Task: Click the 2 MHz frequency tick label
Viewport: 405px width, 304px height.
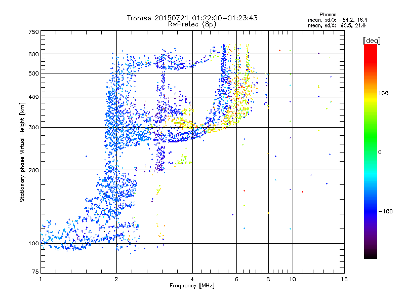Action: [x=116, y=279]
